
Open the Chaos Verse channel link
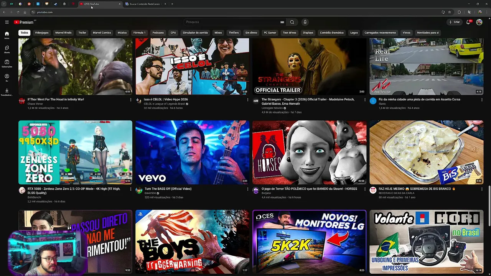click(35, 104)
